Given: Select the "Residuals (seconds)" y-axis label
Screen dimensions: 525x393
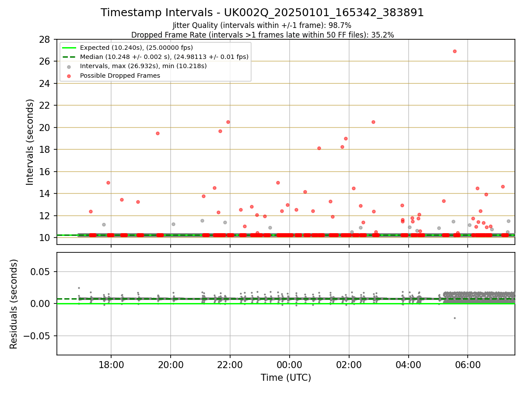Looking at the screenshot, I should click(14, 304).
